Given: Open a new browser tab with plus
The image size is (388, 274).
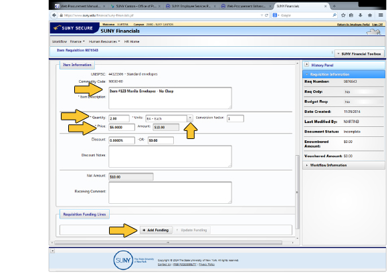Looking at the screenshot, I should 334,6.
